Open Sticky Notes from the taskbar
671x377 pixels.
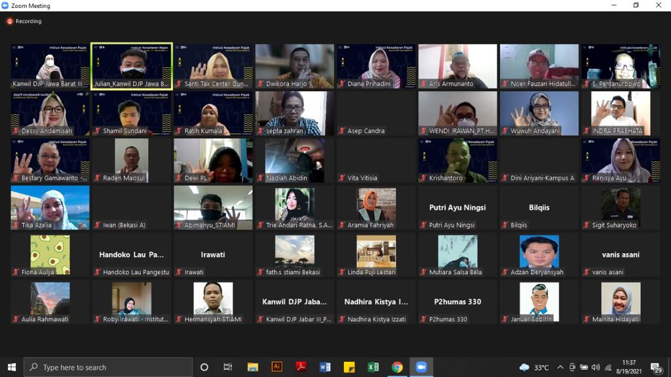click(x=349, y=367)
